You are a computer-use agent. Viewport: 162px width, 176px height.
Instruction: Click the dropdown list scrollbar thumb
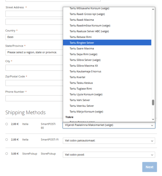coord(153,103)
